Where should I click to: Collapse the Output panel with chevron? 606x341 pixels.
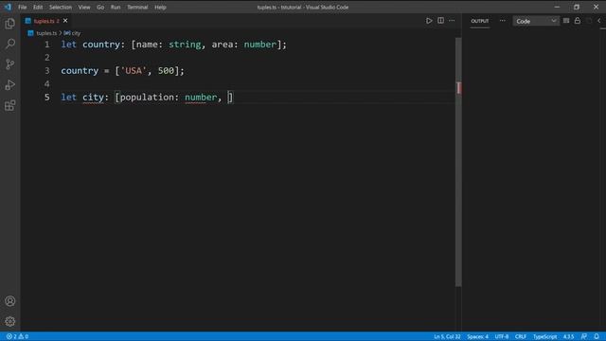(599, 21)
